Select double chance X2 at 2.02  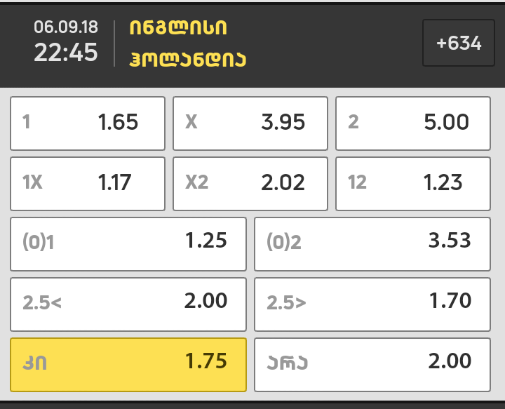click(250, 184)
